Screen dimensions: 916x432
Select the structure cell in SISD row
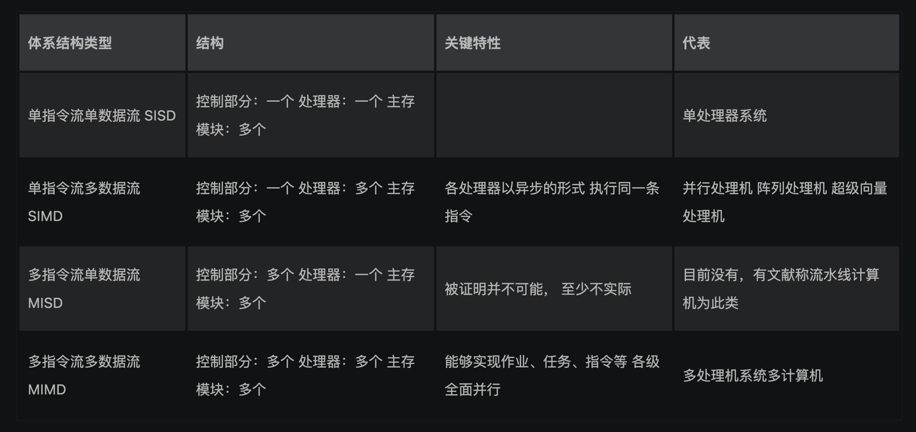pyautogui.click(x=305, y=116)
